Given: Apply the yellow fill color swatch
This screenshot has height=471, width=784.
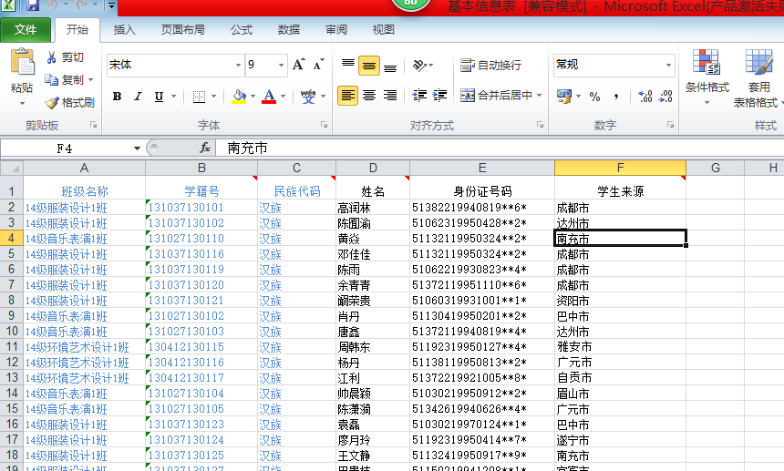Looking at the screenshot, I should [238, 97].
